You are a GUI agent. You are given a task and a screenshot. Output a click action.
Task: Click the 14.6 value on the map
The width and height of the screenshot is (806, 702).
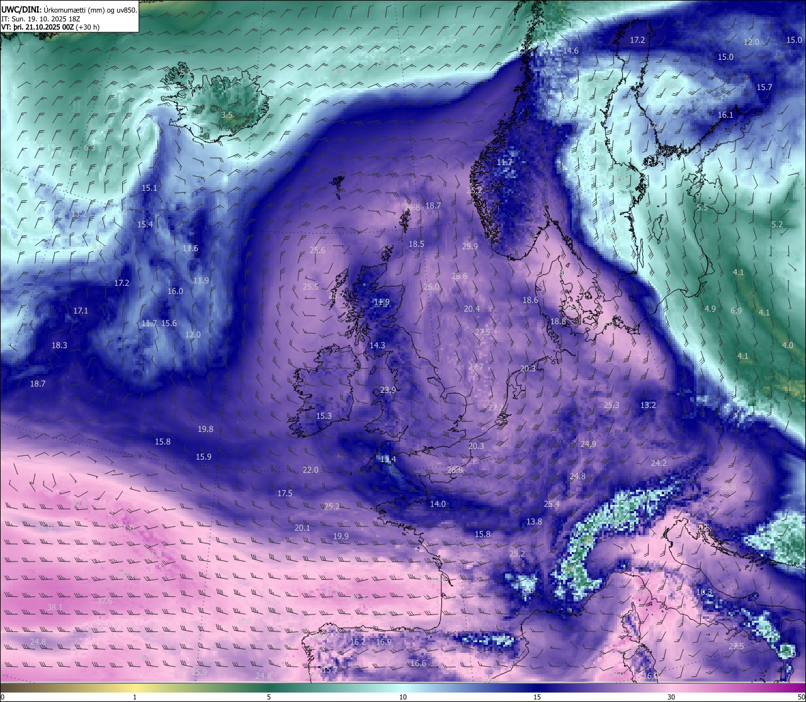pyautogui.click(x=570, y=50)
